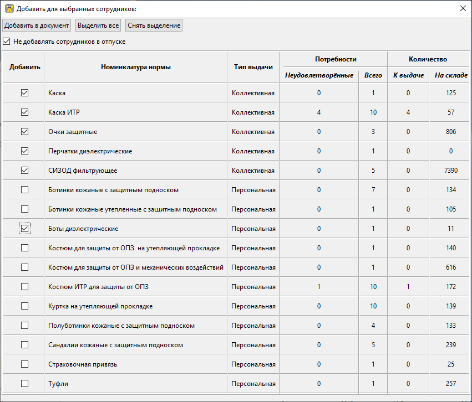Click the 'Выделить все' button
472x402 pixels.
[98, 25]
